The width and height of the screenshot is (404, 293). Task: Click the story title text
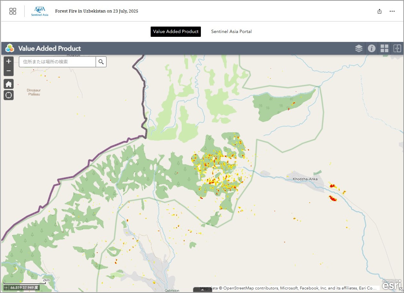tap(97, 11)
